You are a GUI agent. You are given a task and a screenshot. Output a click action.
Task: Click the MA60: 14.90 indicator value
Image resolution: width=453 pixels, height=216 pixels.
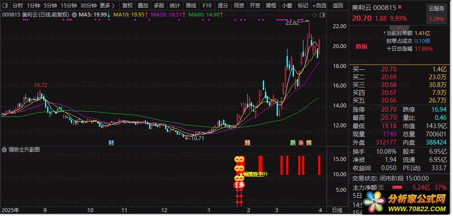pyautogui.click(x=204, y=14)
